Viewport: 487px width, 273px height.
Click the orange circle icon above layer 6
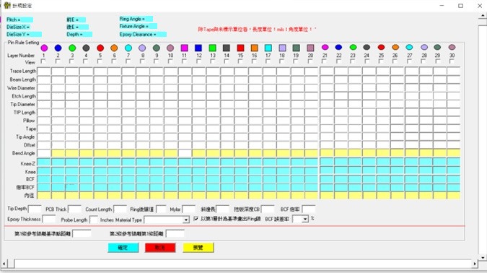[114, 48]
